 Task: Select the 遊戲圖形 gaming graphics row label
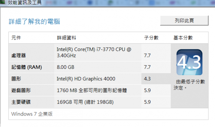click(21, 90)
